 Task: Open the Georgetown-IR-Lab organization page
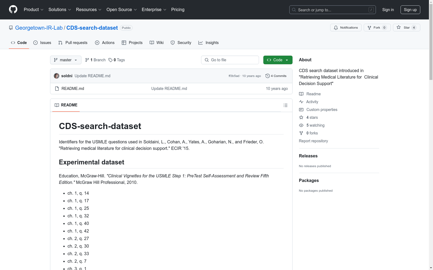click(x=39, y=28)
